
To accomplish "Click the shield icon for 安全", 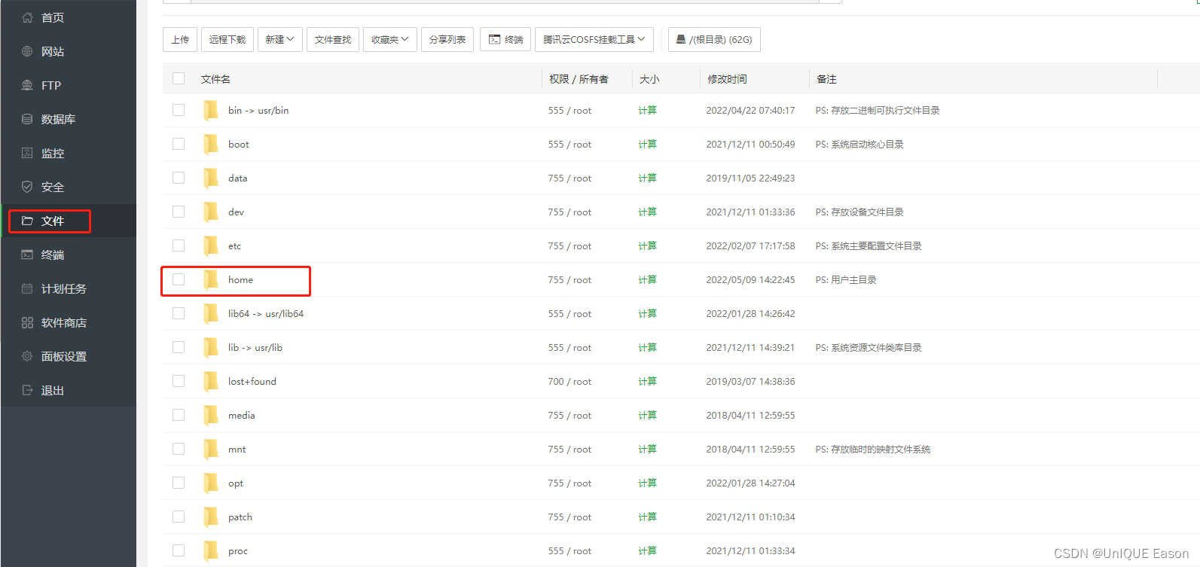I will [27, 187].
